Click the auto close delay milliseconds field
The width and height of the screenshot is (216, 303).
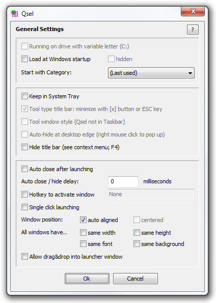(123, 181)
